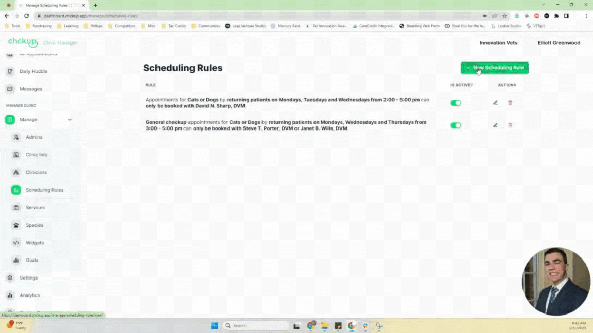Open File Explorer from taskbar
This screenshot has height=333, width=593.
pos(324,325)
